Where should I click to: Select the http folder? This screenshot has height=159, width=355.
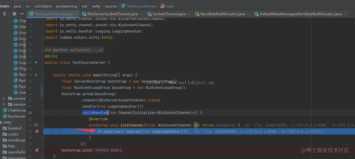[9, 146]
